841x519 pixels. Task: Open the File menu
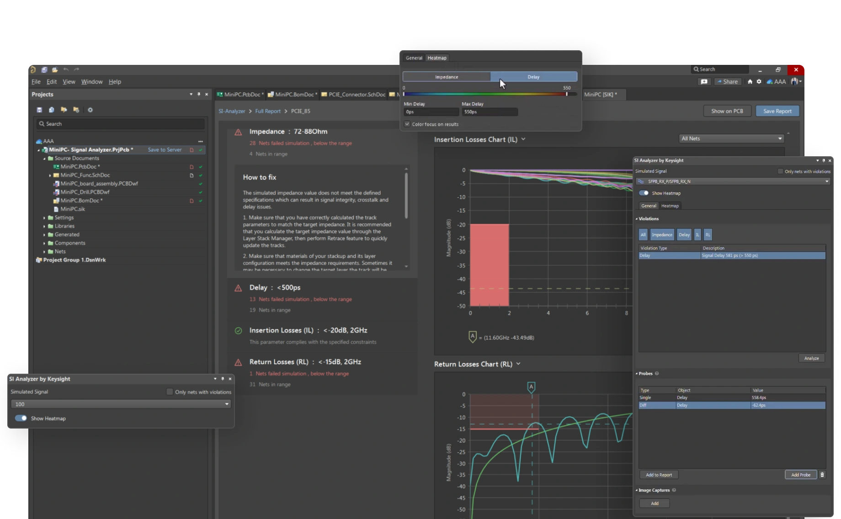click(36, 82)
